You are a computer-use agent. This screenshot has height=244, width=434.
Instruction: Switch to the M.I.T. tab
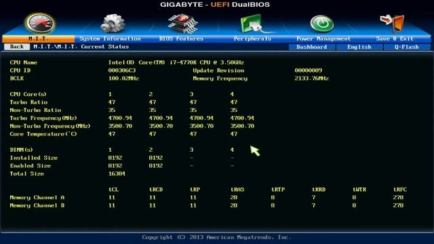(x=38, y=39)
